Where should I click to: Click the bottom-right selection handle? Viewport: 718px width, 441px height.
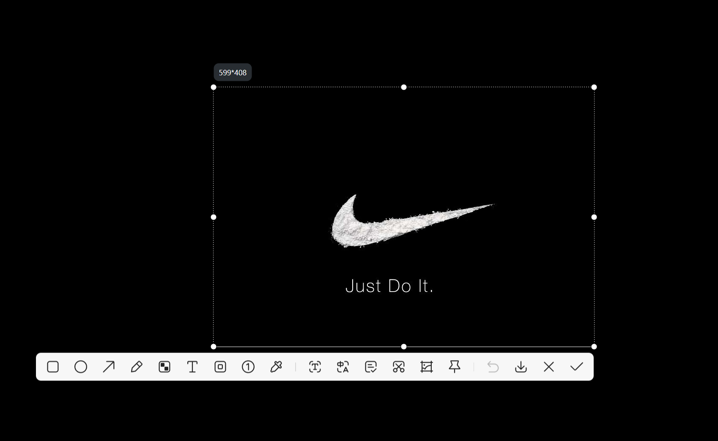[594, 347]
